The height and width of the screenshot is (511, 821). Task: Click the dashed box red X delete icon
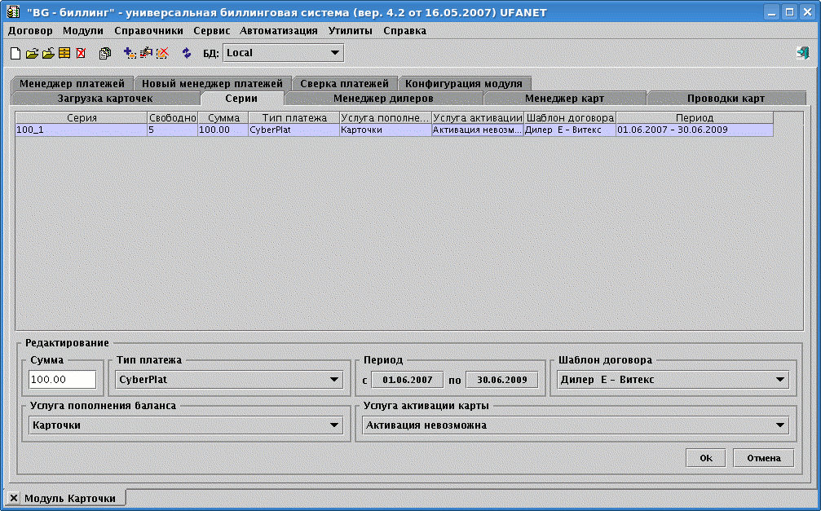pyautogui.click(x=162, y=53)
